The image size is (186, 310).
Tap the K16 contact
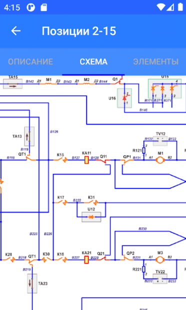[x=61, y=259]
